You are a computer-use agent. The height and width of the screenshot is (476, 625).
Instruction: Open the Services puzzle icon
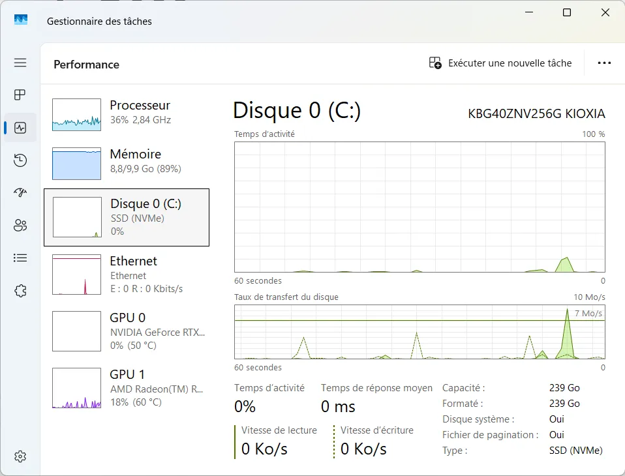pyautogui.click(x=20, y=291)
